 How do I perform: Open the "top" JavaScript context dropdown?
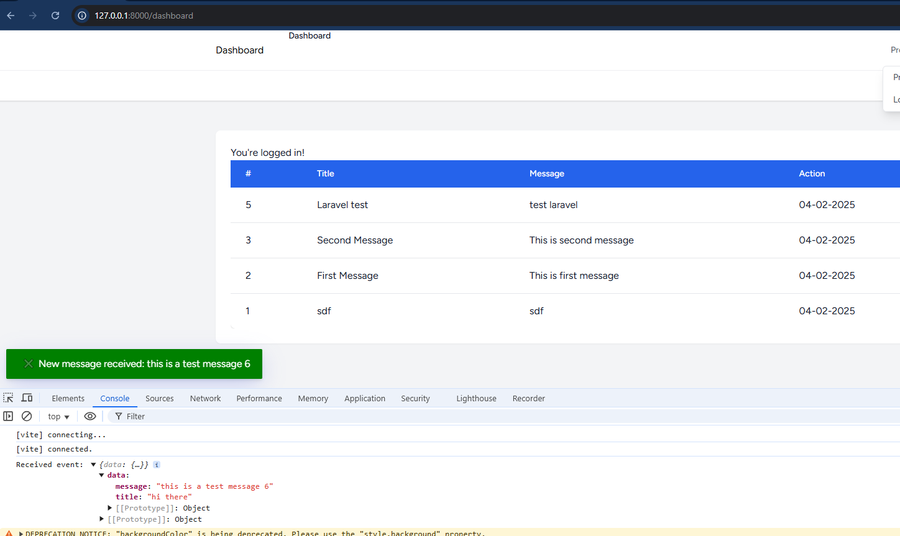pyautogui.click(x=58, y=416)
